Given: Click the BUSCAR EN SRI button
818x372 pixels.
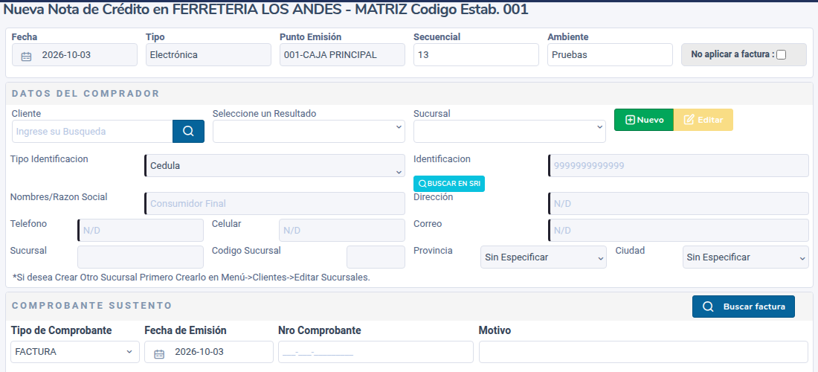Looking at the screenshot, I should coord(449,184).
